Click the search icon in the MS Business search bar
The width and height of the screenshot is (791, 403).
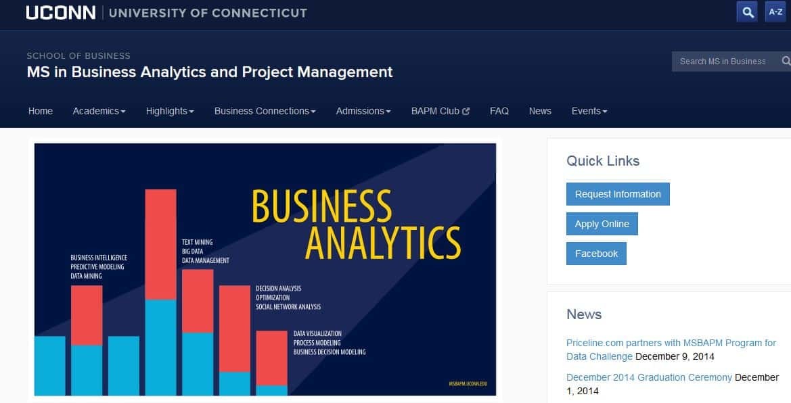click(786, 62)
